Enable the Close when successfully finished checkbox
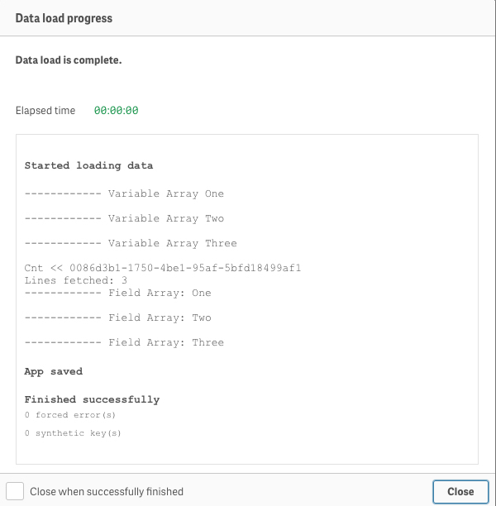Screen dimensions: 496x506 (15, 491)
